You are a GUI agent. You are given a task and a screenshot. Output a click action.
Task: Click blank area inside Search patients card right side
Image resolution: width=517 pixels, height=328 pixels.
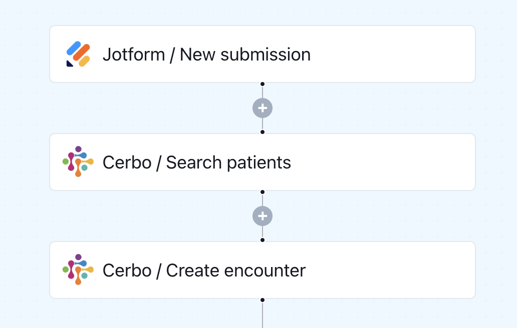(x=382, y=162)
